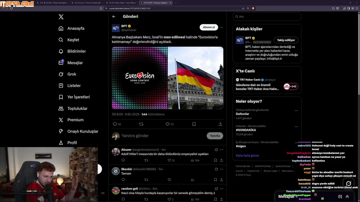360x202 pixels.
Task: Go to Anasayfa home page
Action: click(x=71, y=28)
